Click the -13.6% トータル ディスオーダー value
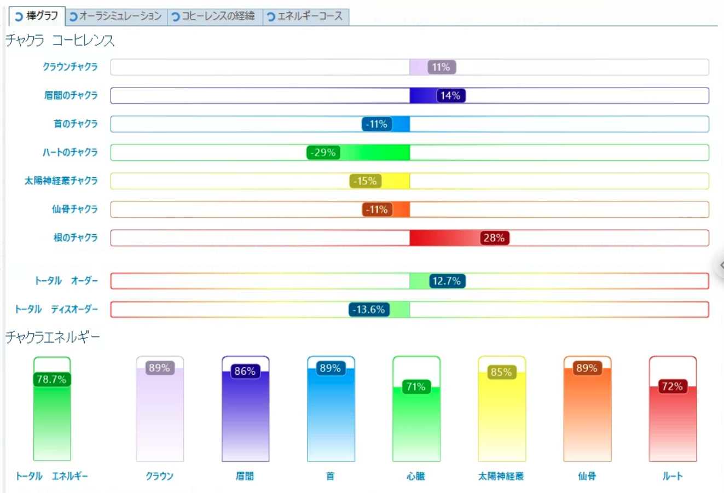The height and width of the screenshot is (493, 724). tap(369, 310)
